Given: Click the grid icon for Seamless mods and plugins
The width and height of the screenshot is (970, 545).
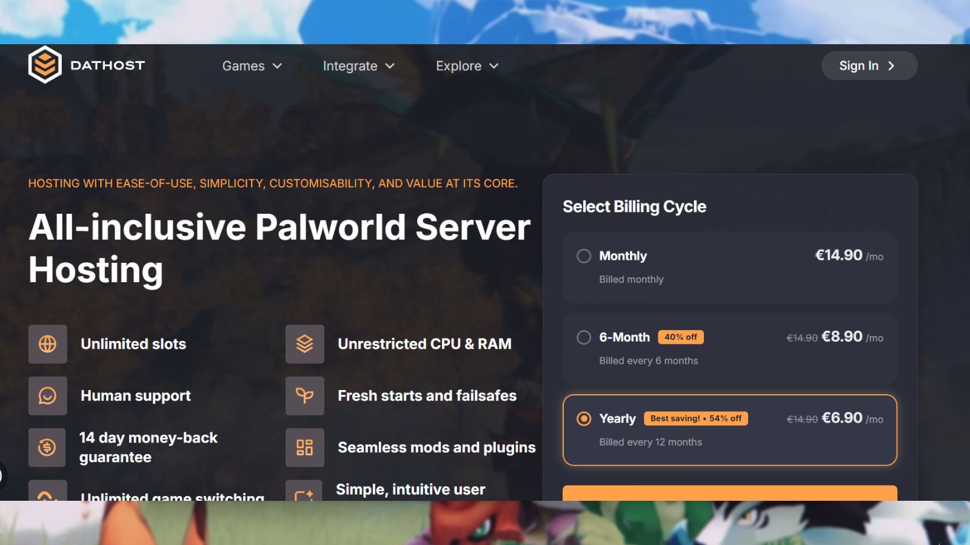Looking at the screenshot, I should [305, 448].
